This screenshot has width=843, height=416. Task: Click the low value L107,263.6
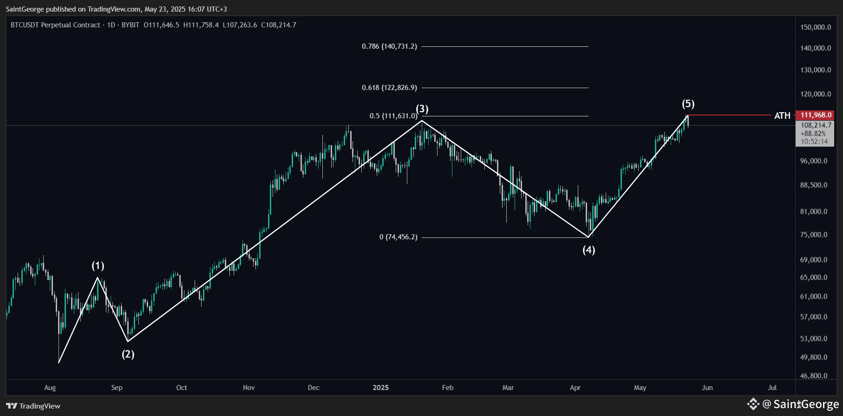coord(240,25)
